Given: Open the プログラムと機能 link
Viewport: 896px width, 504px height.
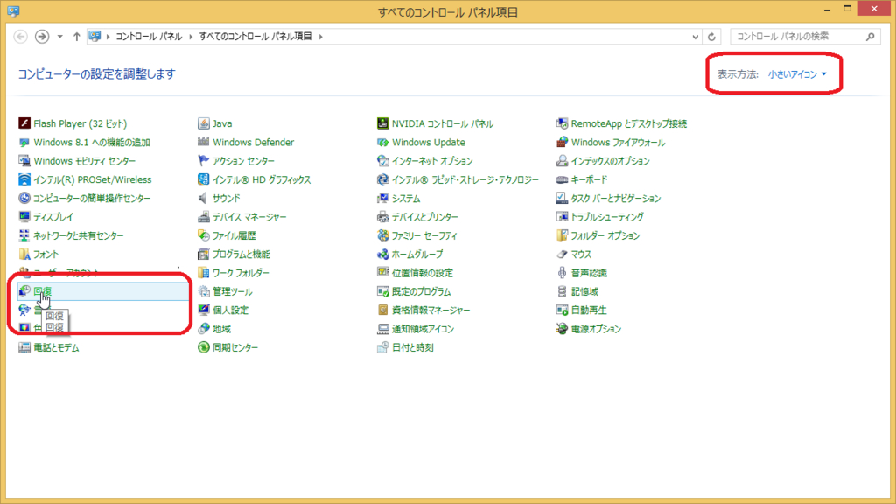Looking at the screenshot, I should coord(241,255).
